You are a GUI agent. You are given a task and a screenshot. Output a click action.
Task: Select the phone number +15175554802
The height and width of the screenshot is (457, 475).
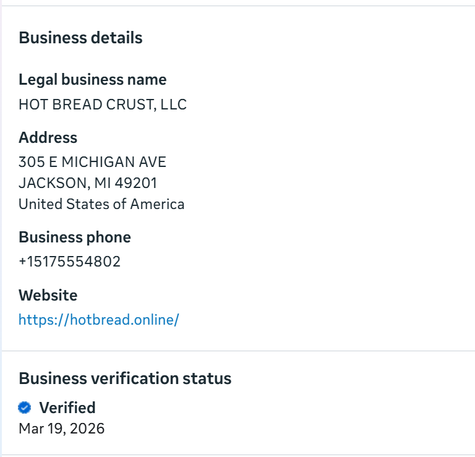point(69,262)
